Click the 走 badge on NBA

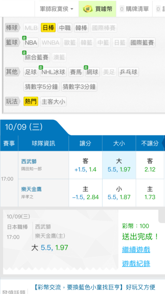click(24, 38)
